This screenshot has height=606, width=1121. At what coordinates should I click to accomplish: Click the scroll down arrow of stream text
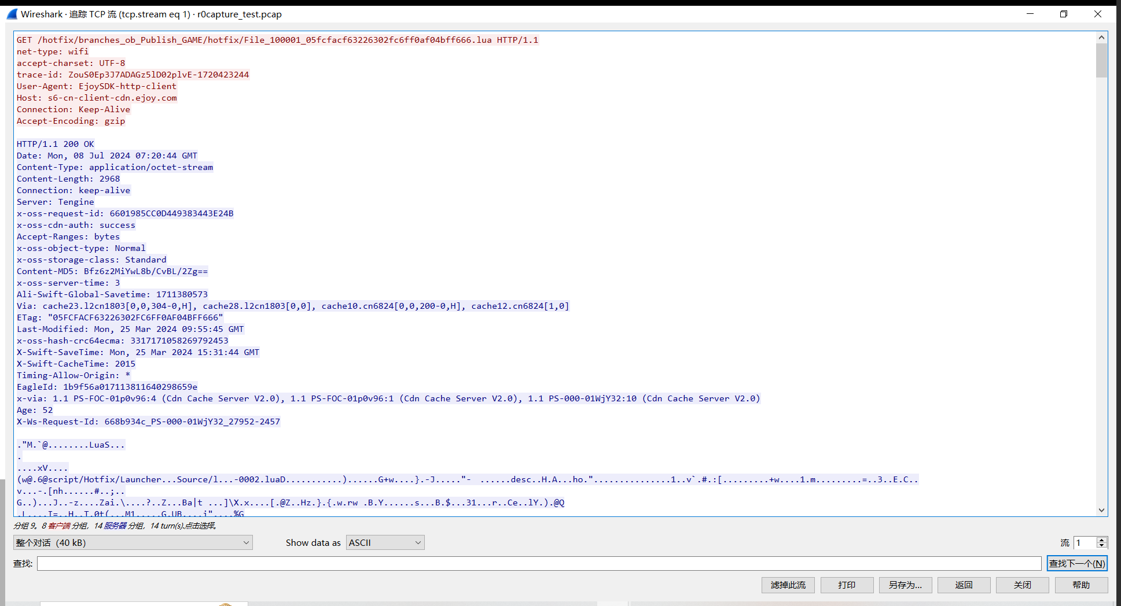pyautogui.click(x=1101, y=510)
